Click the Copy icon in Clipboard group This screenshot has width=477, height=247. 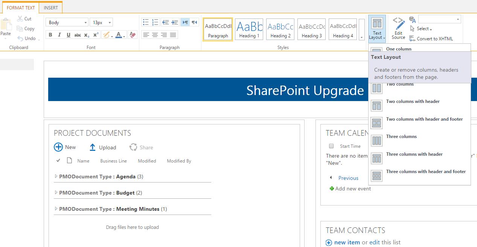tap(20, 28)
